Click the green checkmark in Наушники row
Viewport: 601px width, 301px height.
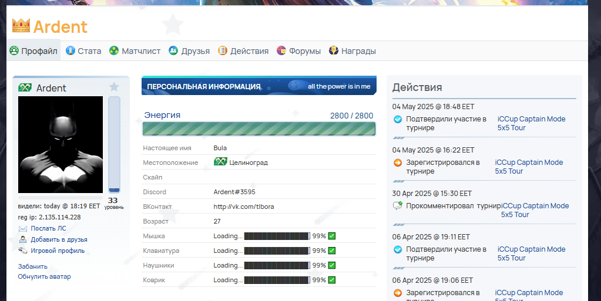[x=332, y=265]
